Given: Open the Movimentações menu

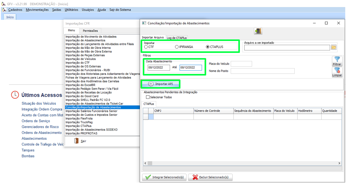Looking at the screenshot, I should coord(37,10).
